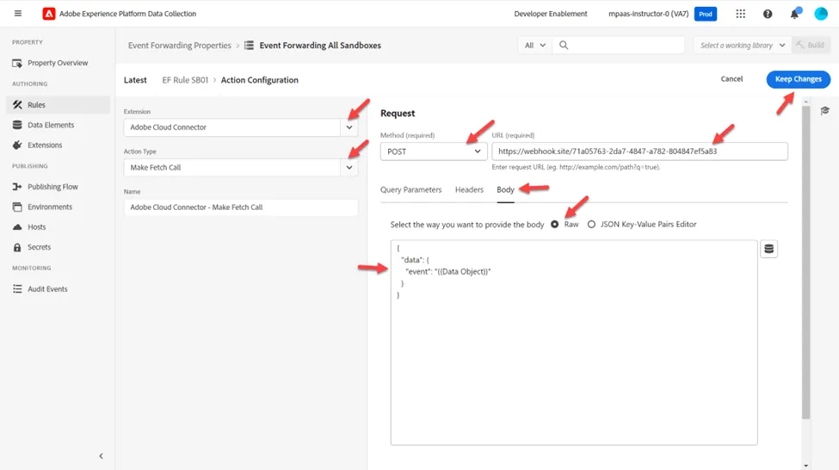
Task: Open data element picker beside body
Action: (x=769, y=249)
